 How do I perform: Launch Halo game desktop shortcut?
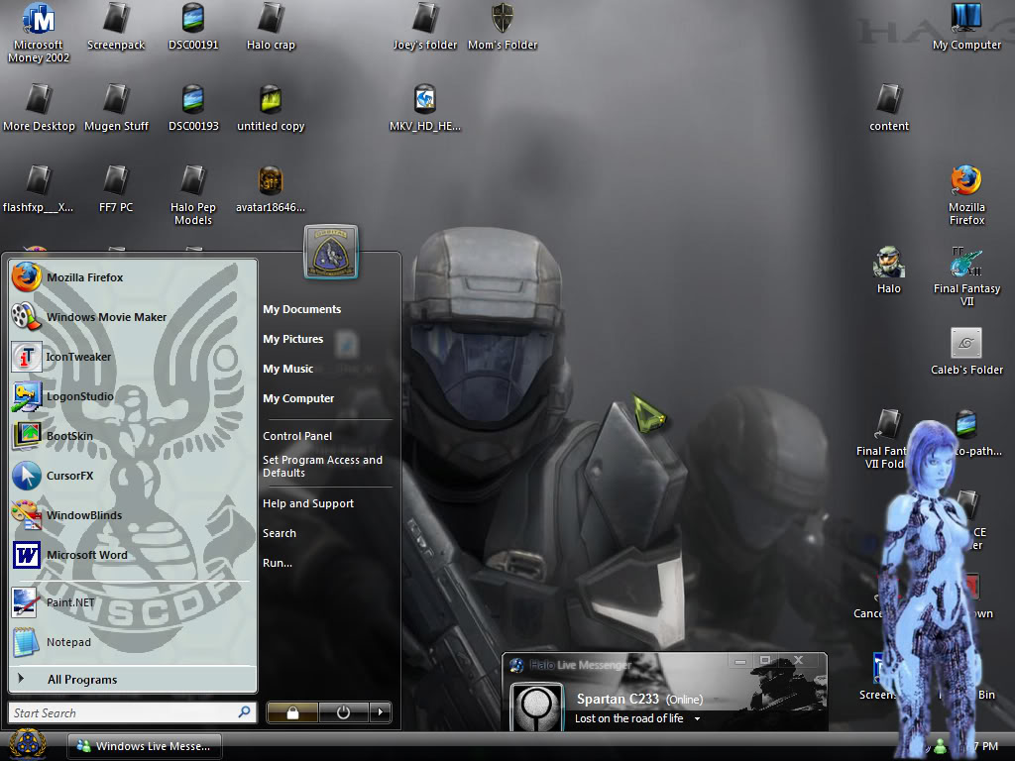pos(889,271)
